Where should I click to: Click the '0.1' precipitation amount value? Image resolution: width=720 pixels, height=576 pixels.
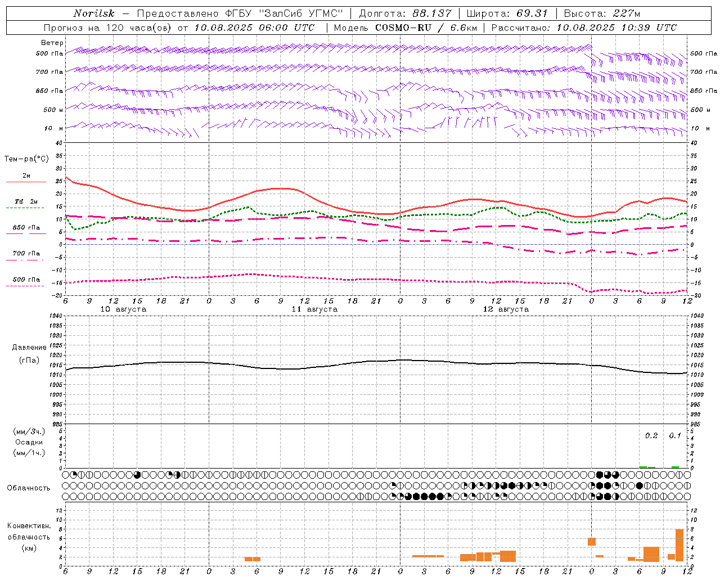tap(675, 436)
